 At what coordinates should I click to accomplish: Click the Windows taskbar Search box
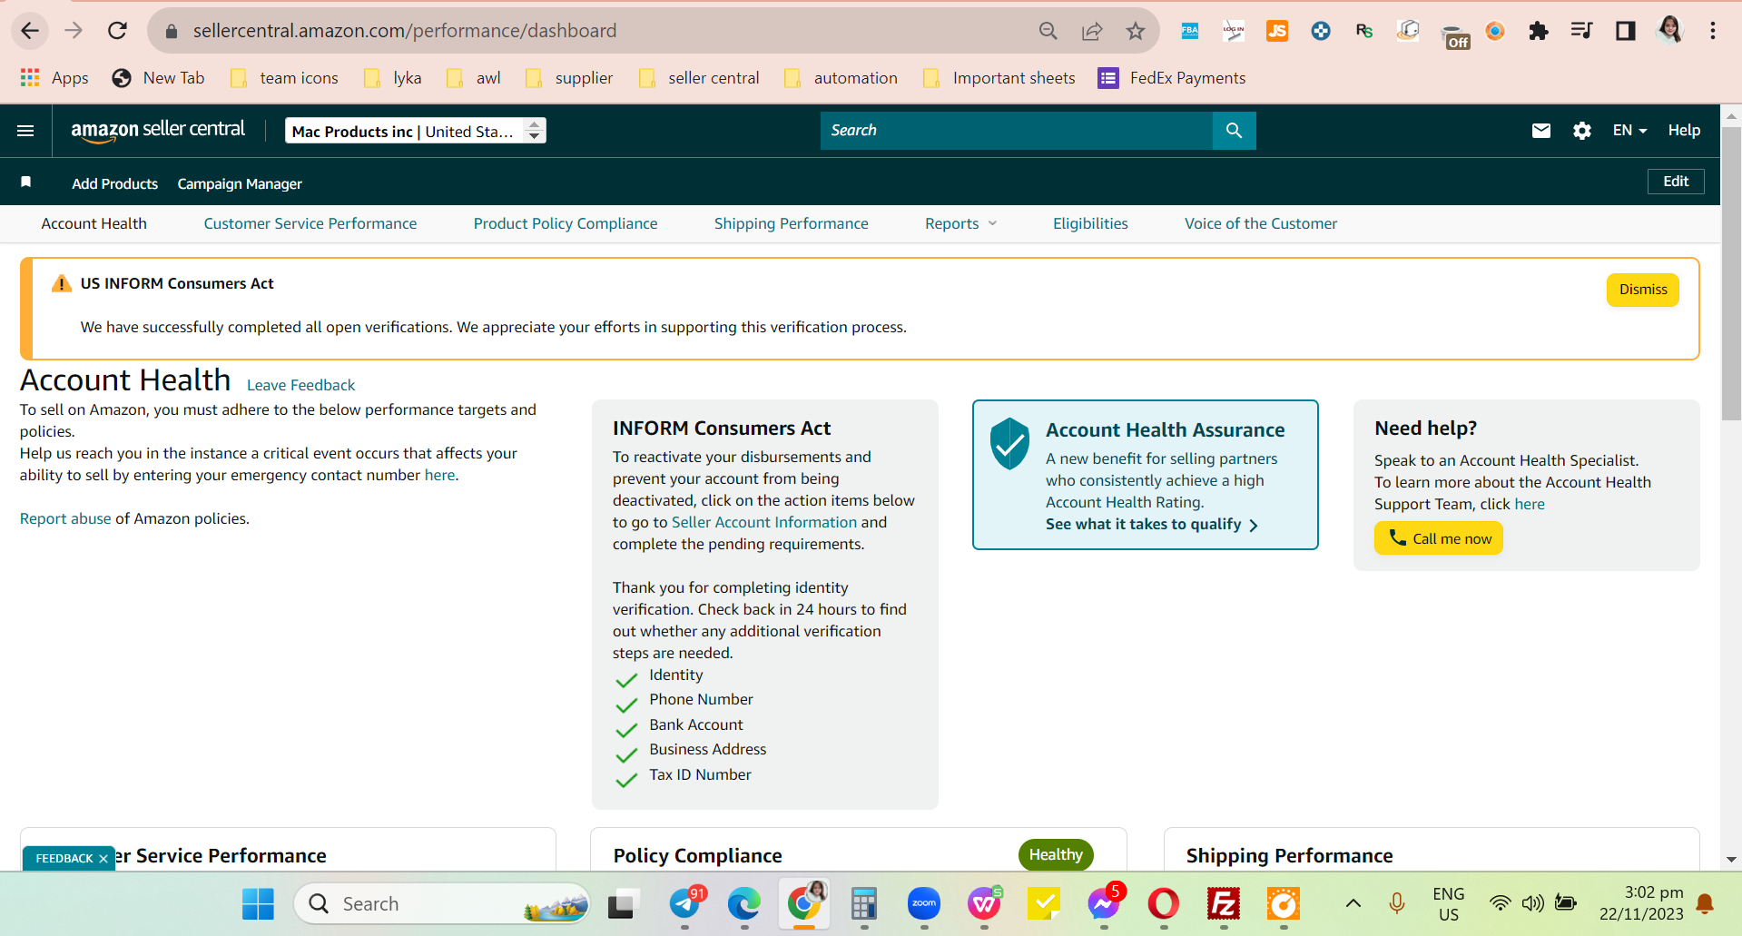[x=443, y=903]
